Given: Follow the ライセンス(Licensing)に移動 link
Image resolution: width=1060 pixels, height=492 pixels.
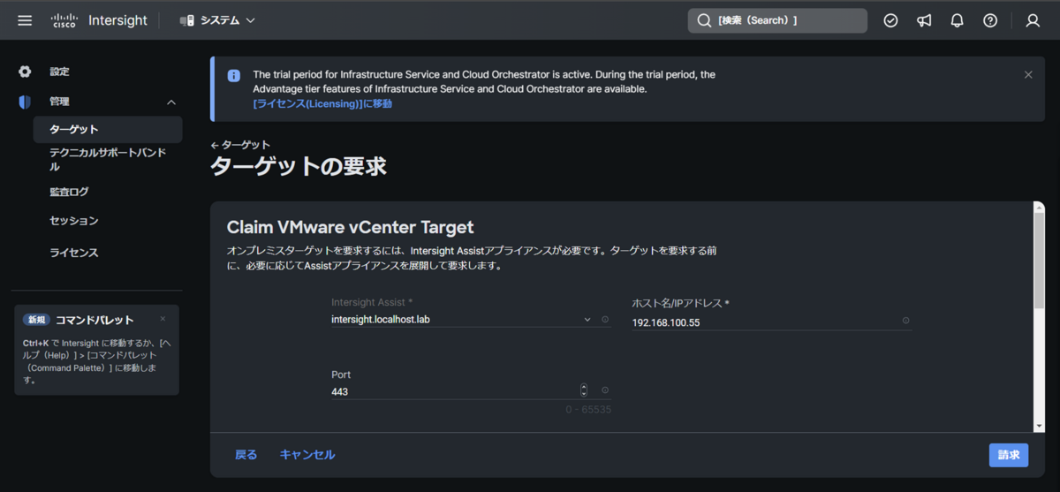Looking at the screenshot, I should tap(322, 103).
